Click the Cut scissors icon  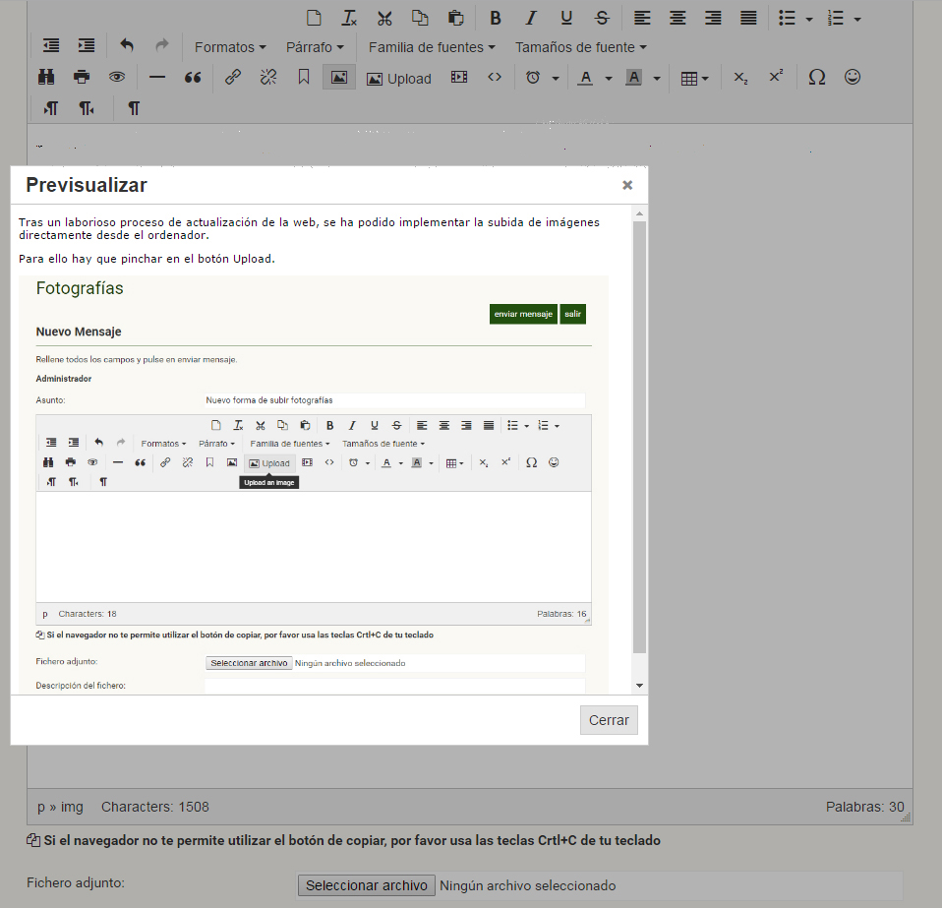click(384, 18)
